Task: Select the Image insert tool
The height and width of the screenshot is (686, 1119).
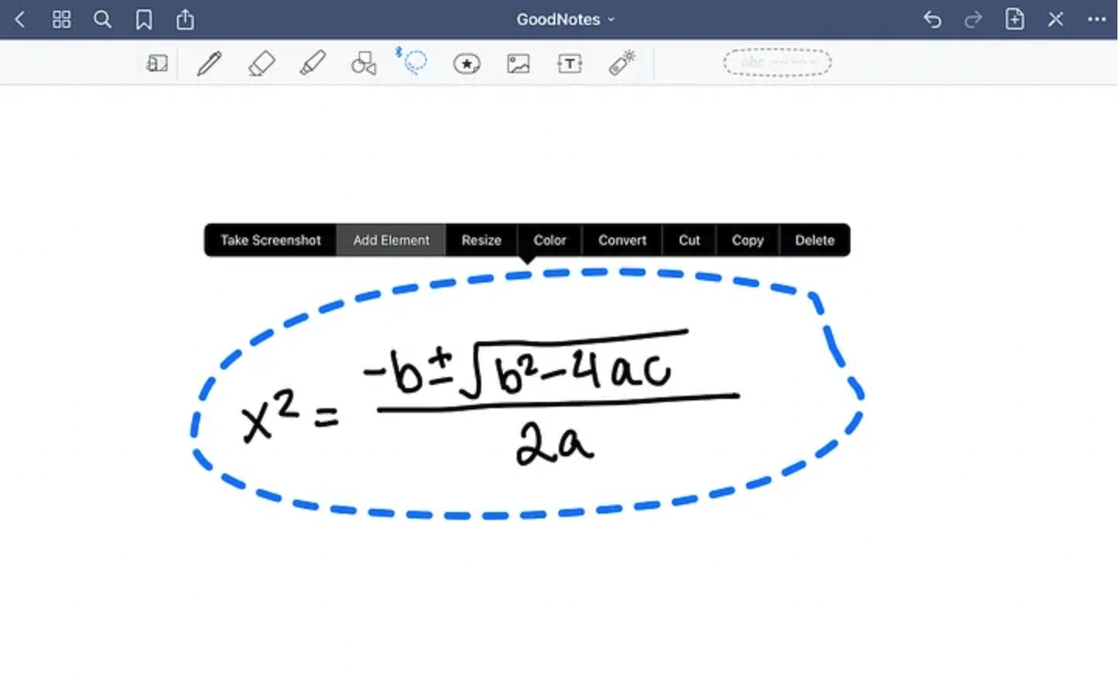Action: [518, 64]
